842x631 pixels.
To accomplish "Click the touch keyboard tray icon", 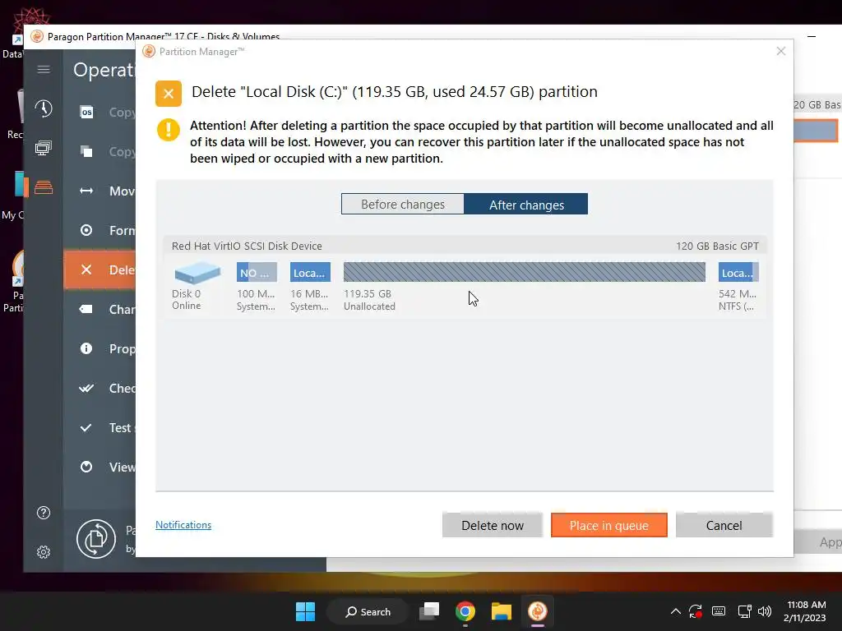I will tap(719, 611).
